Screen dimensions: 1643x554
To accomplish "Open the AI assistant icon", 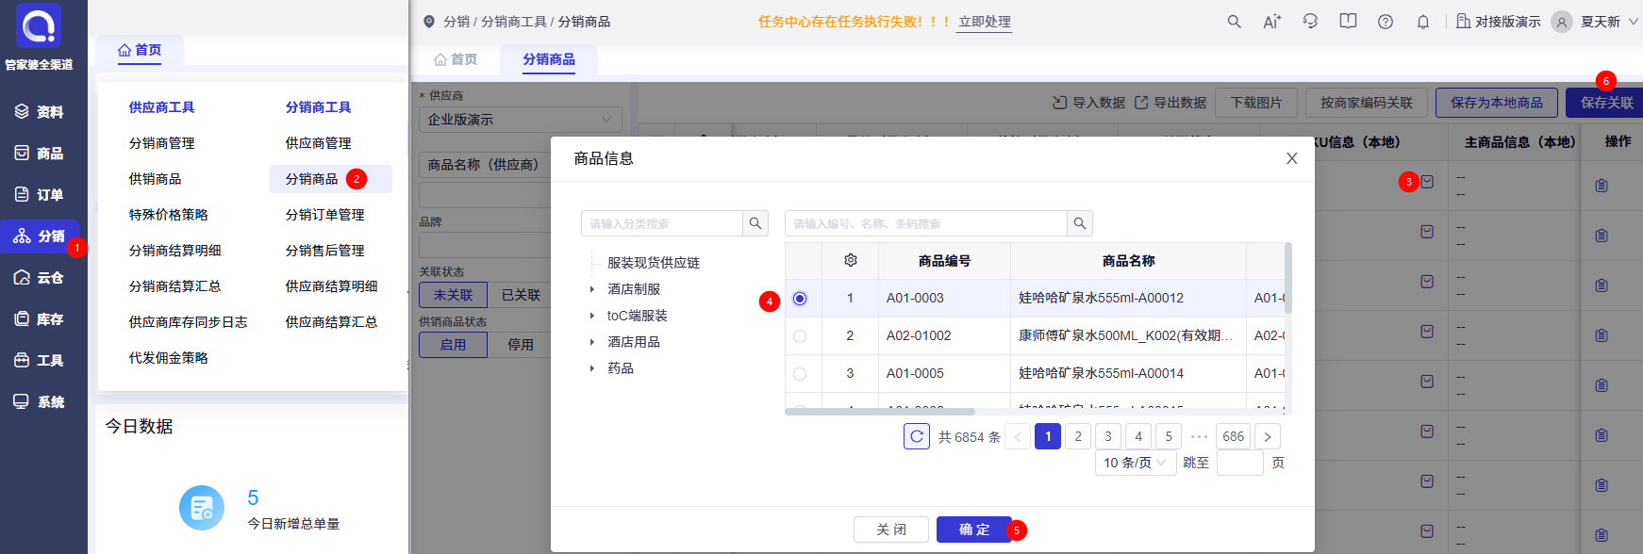I will point(1271,22).
